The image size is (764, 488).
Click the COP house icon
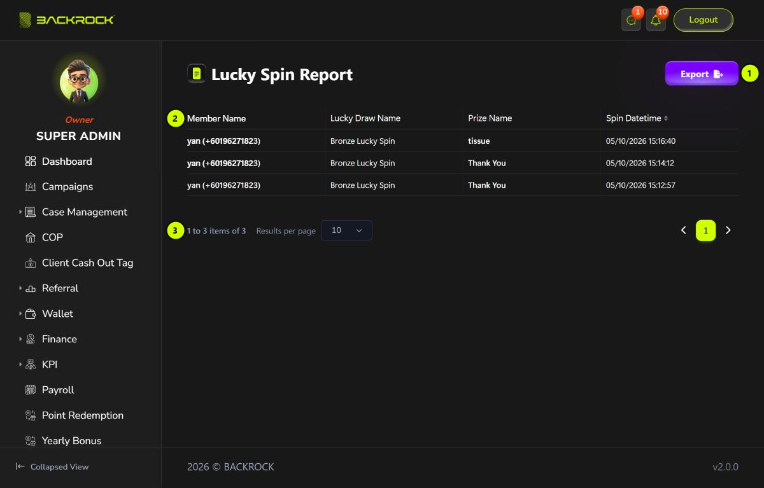(31, 237)
